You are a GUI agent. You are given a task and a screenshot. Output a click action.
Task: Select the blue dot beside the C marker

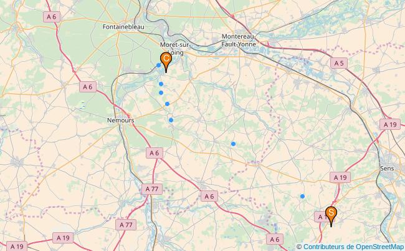[159, 65]
